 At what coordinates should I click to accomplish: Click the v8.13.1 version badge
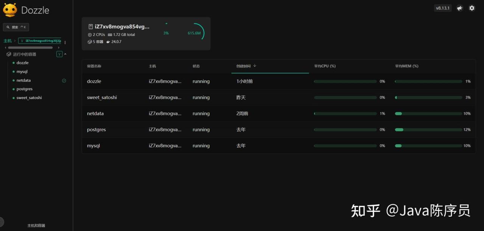(x=443, y=8)
